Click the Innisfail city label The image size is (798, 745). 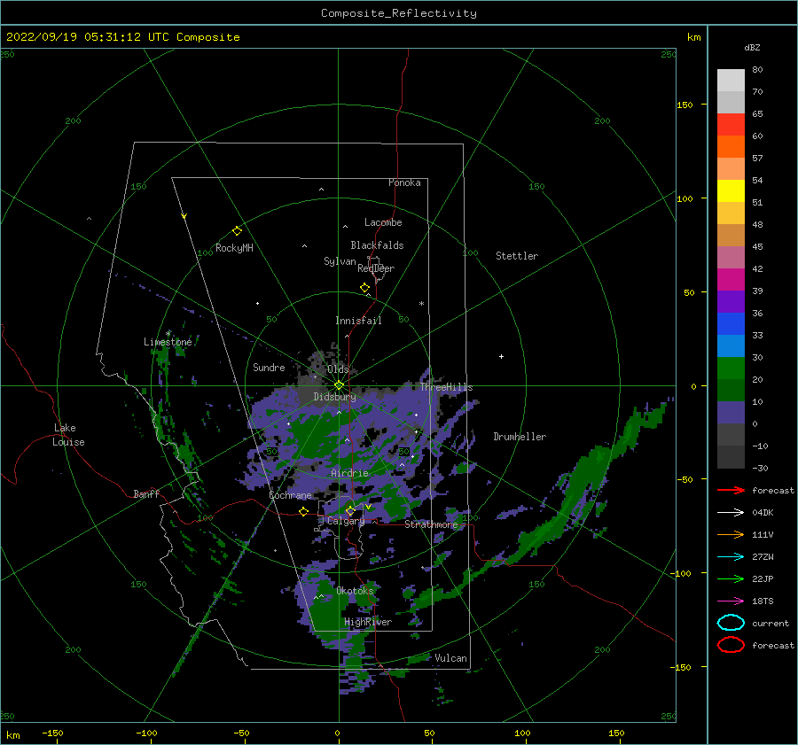tap(358, 321)
